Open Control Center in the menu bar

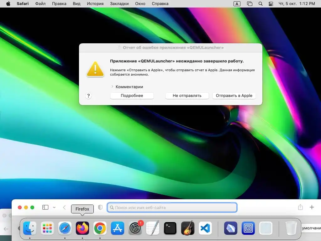[271, 4]
